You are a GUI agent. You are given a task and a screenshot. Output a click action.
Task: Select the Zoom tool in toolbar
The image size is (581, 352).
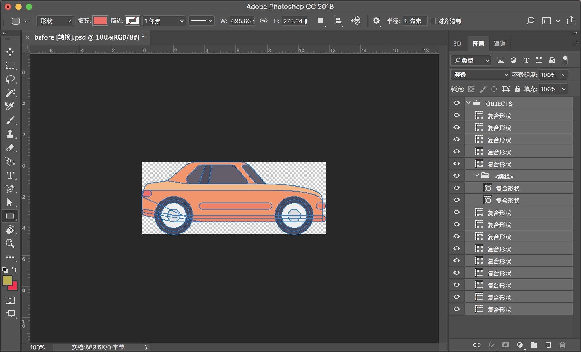coord(10,243)
